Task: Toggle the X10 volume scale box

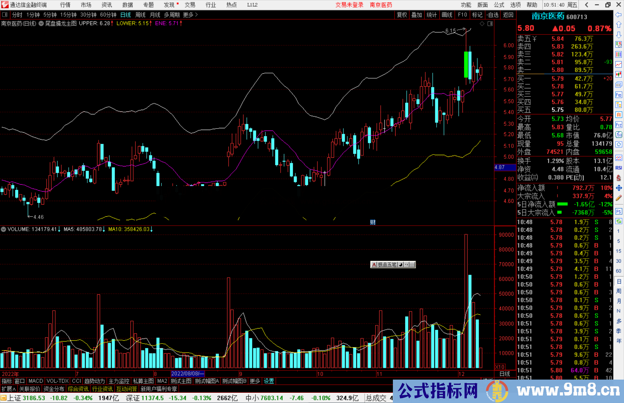Action: tap(500, 367)
